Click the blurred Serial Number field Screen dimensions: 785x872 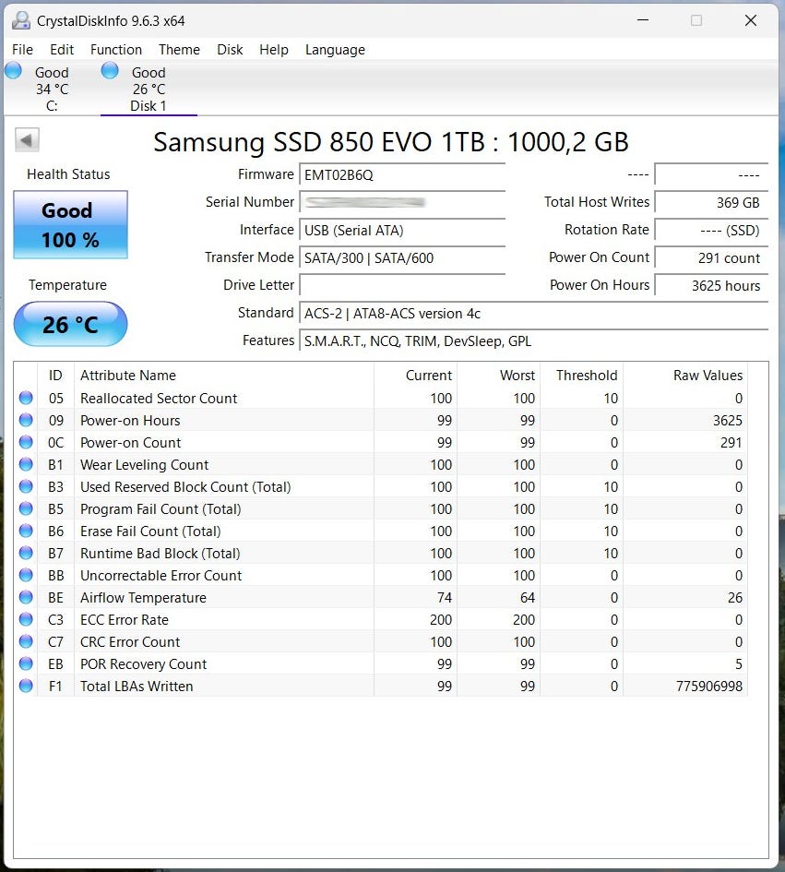[x=402, y=202]
